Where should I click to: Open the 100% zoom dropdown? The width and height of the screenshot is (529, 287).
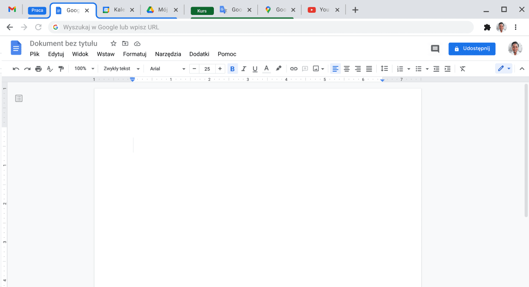pyautogui.click(x=84, y=69)
